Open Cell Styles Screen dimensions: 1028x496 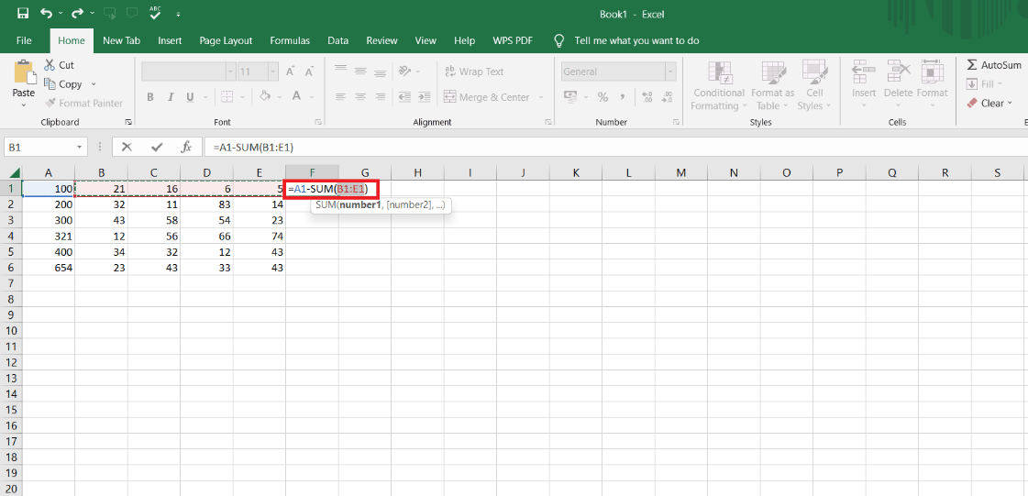tap(814, 86)
